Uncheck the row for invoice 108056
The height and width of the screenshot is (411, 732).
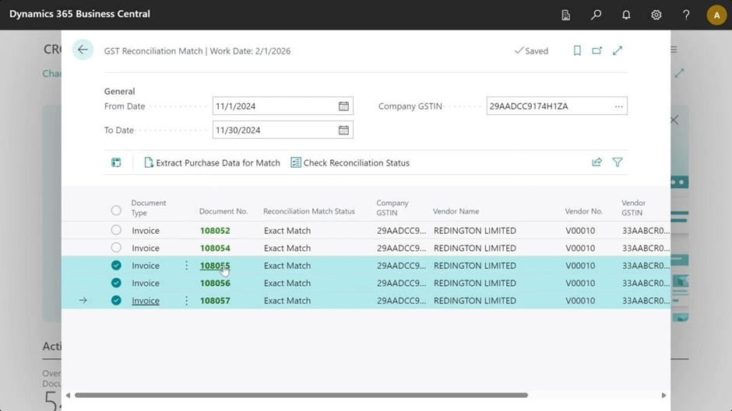click(x=116, y=283)
